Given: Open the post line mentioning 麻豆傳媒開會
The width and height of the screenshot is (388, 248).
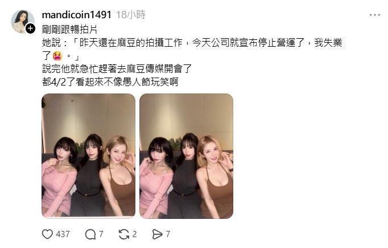Looking at the screenshot, I should coord(117,68).
